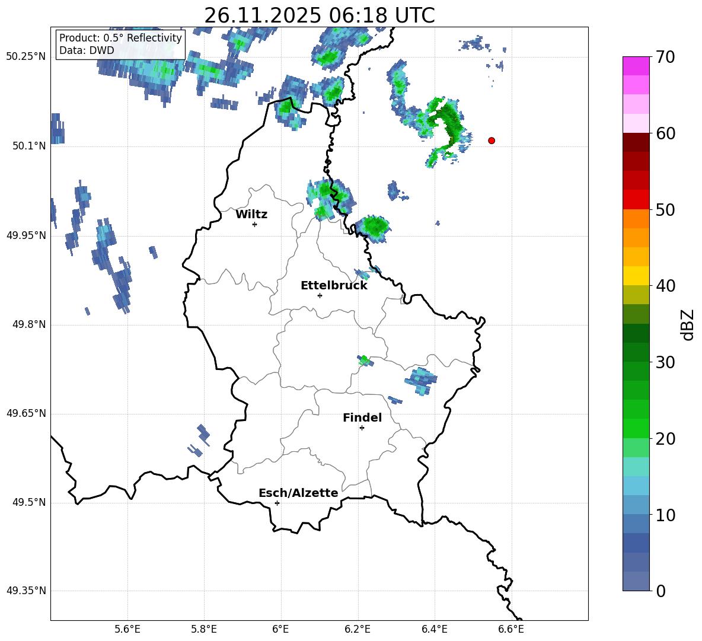Click the colorbar tick label 0
Viewport: 702px width, 641px height.
tap(660, 591)
